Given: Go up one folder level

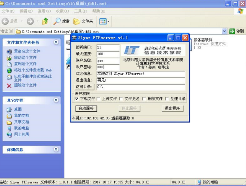Looking at the screenshot, I should 45,21.
